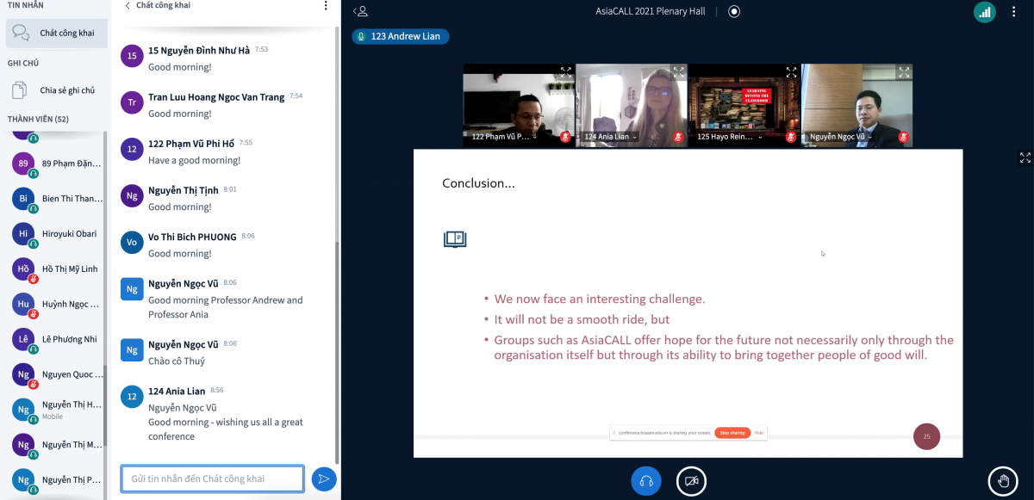Toggle webcam sharing button
Image resolution: width=1034 pixels, height=500 pixels.
[691, 481]
